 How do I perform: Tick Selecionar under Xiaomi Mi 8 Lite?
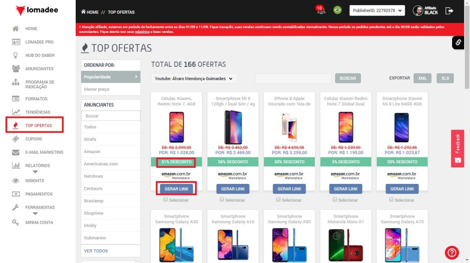point(391,199)
